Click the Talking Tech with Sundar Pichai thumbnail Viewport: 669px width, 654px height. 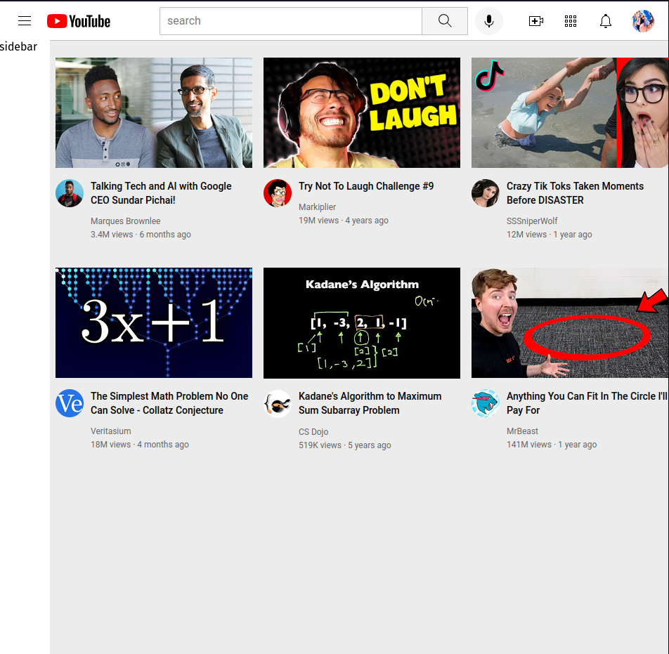[153, 112]
